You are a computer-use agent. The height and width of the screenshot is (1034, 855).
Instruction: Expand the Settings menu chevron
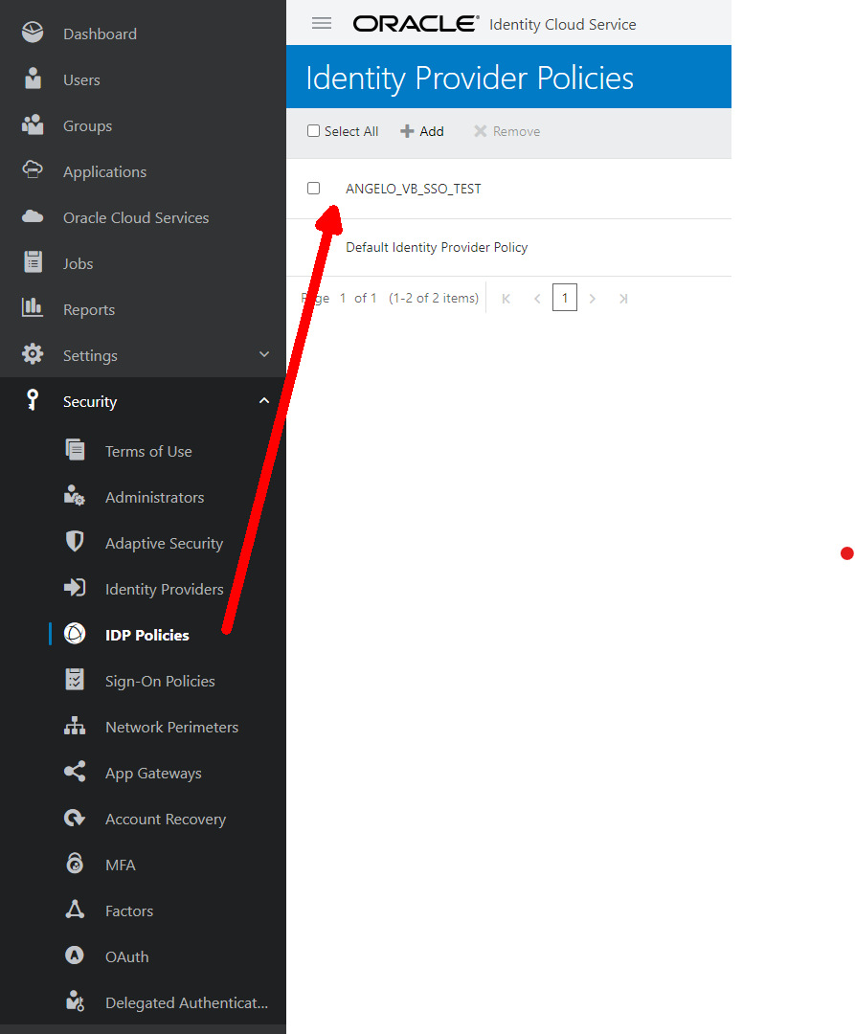pyautogui.click(x=264, y=355)
